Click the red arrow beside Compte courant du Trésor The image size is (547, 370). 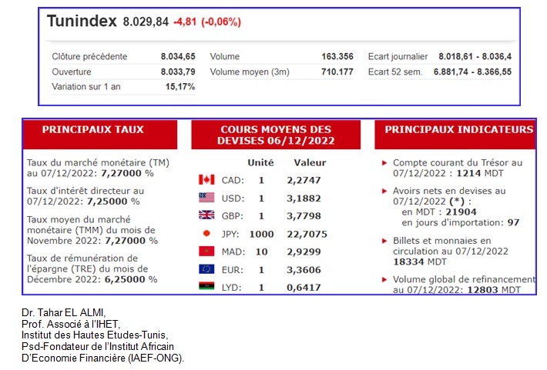(384, 163)
